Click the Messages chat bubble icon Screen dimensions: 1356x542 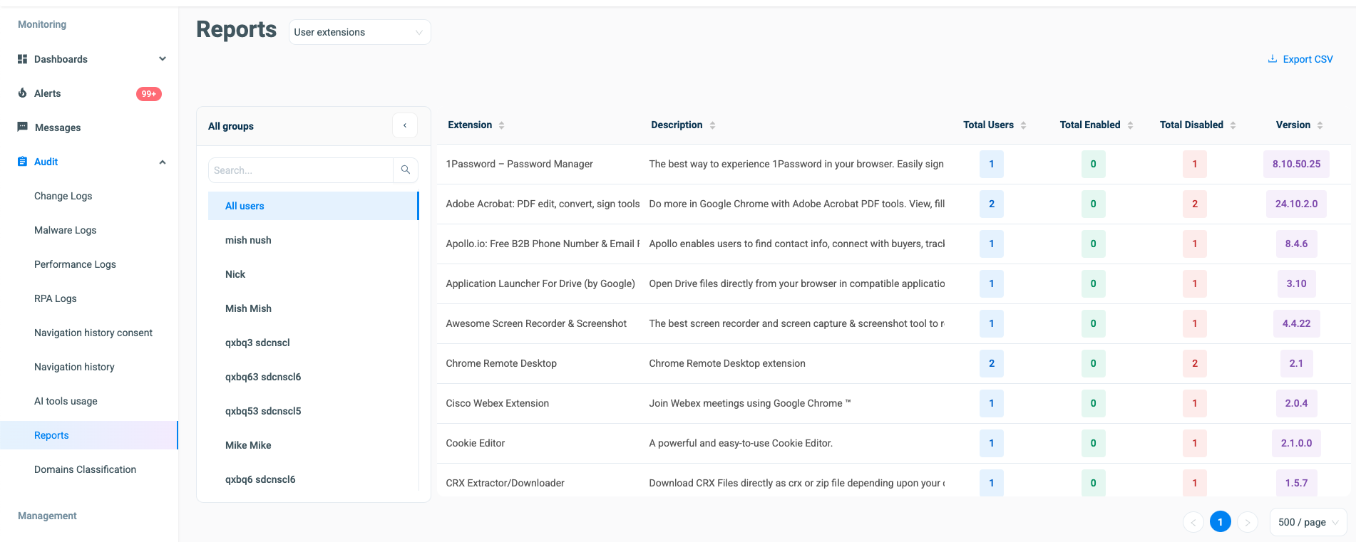tap(22, 127)
